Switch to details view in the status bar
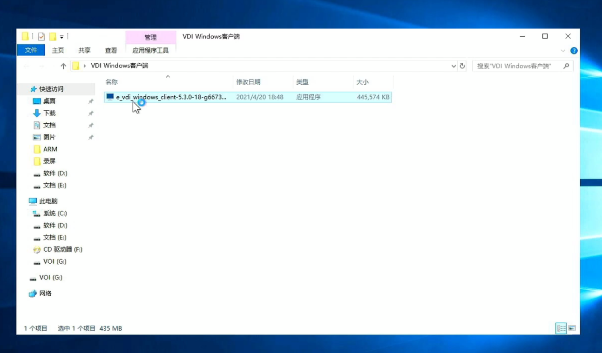Viewport: 602px width, 353px height. pos(561,328)
